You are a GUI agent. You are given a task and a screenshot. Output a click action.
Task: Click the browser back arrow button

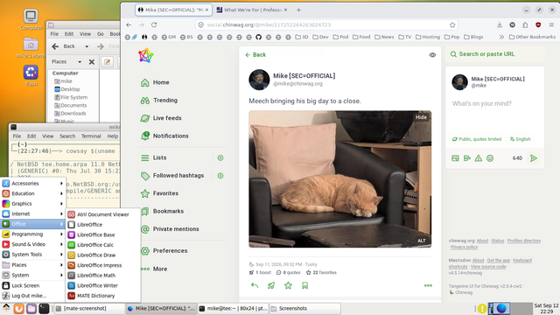[x=129, y=24]
